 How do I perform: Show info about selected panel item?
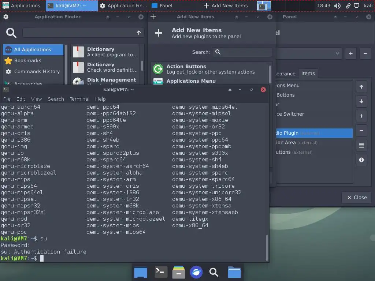pos(361,160)
